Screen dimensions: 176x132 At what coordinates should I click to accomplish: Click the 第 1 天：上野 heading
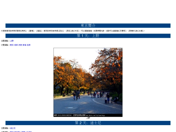(88, 36)
